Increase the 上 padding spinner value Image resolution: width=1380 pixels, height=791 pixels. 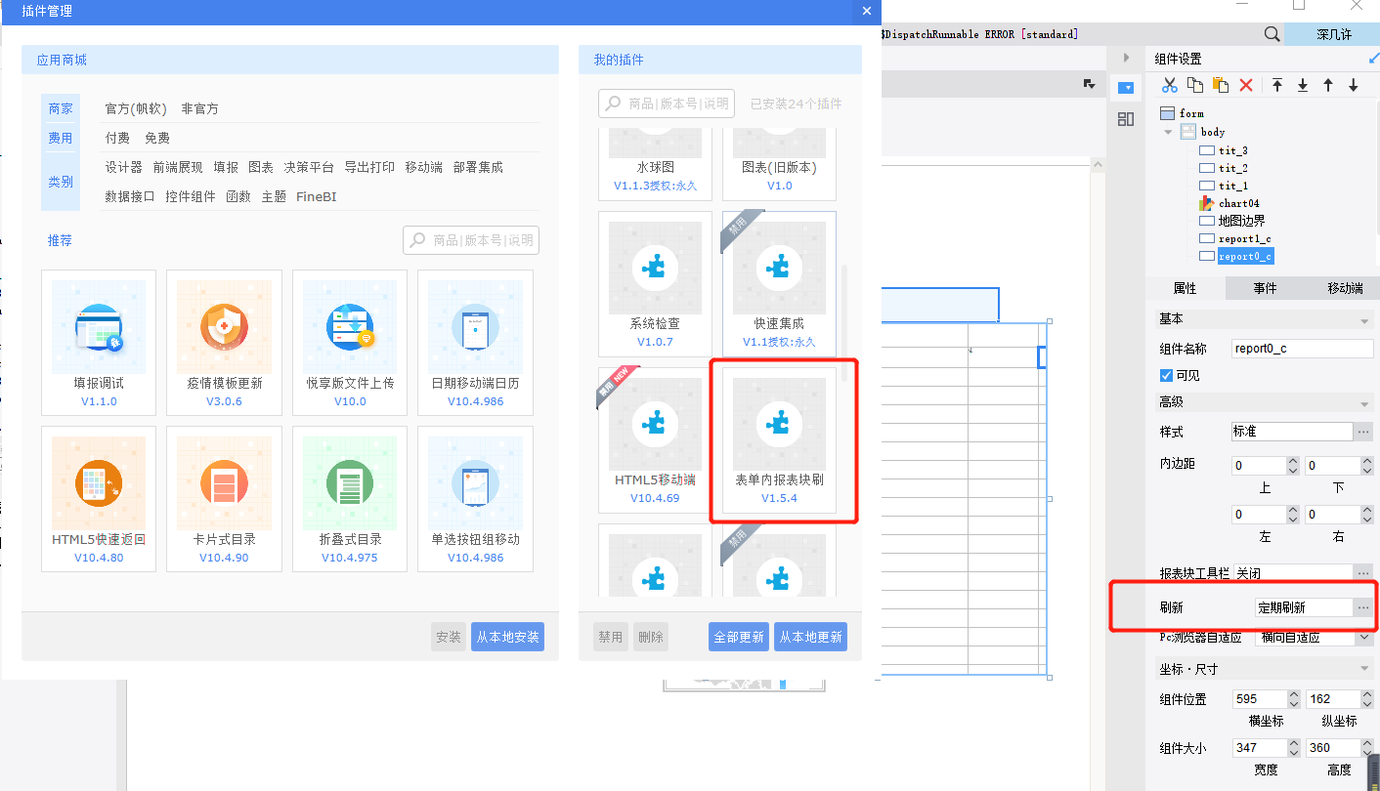pos(1293,461)
